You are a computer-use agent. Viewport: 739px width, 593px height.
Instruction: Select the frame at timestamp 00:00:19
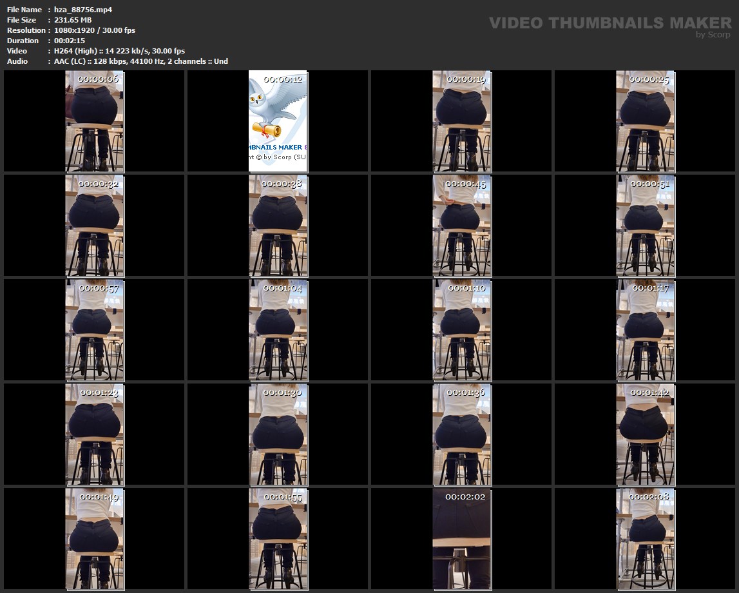pyautogui.click(x=462, y=121)
